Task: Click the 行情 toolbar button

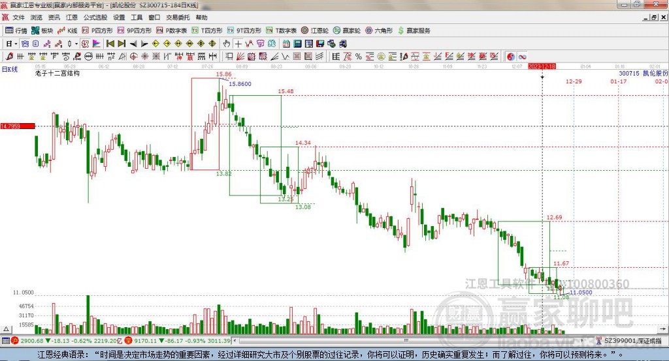Action: pos(16,31)
